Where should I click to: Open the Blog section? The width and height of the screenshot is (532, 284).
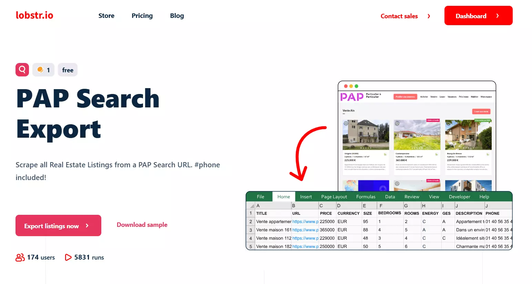click(177, 16)
